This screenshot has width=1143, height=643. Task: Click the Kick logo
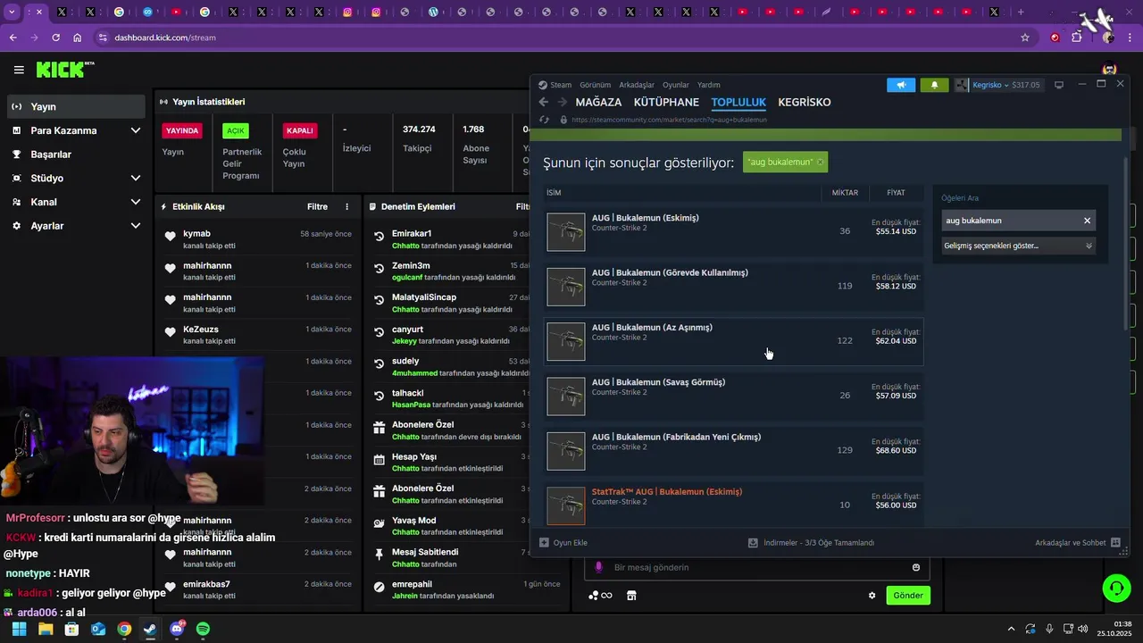point(65,70)
